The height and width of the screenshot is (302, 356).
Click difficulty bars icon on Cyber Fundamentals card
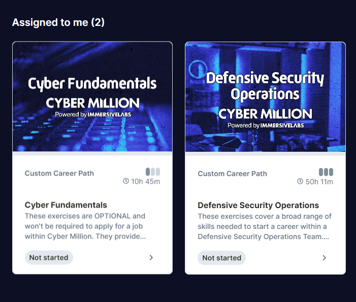click(153, 172)
